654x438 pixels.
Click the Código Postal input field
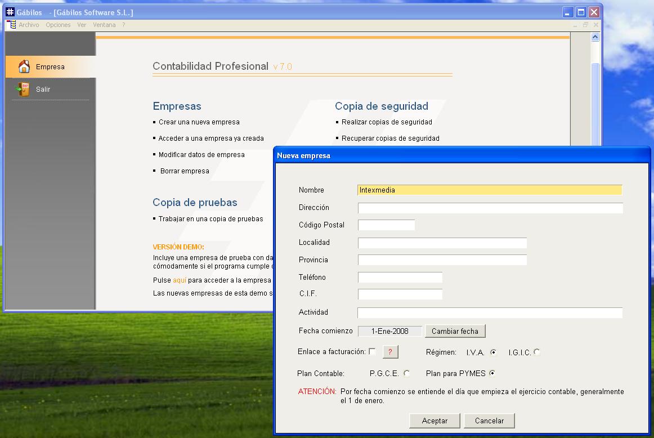(x=386, y=225)
